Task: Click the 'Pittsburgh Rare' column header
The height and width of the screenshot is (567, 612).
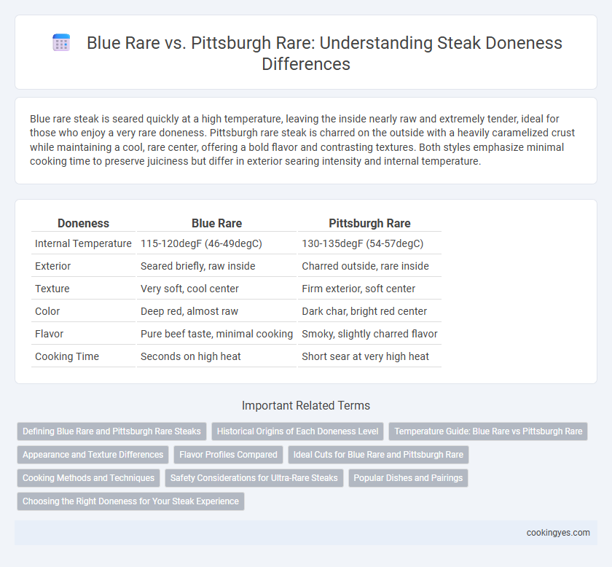Action: pyautogui.click(x=369, y=223)
